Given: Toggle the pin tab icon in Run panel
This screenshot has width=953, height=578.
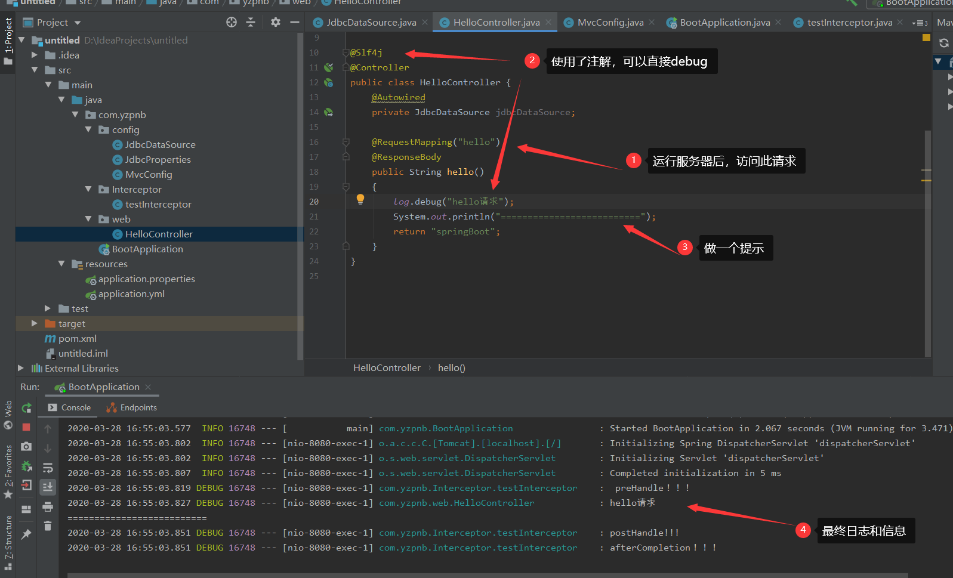Looking at the screenshot, I should point(26,534).
